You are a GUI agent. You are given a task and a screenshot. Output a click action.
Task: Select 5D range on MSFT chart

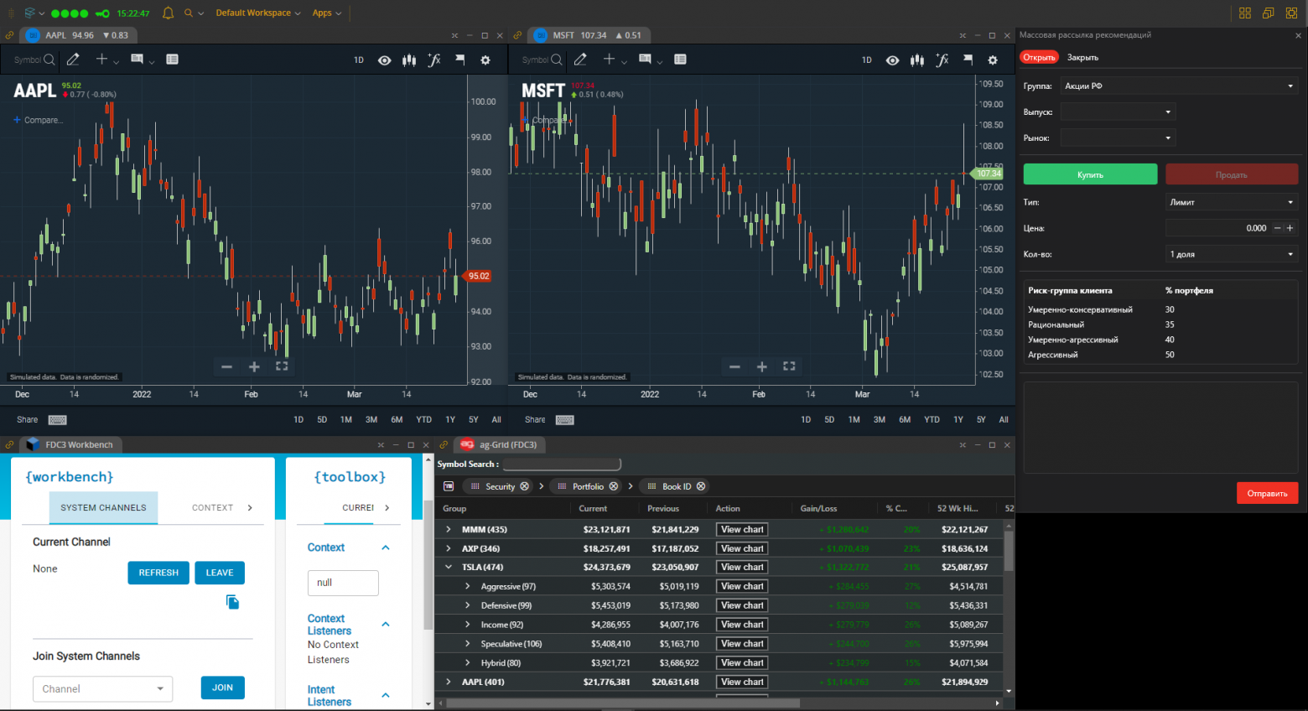pyautogui.click(x=829, y=420)
